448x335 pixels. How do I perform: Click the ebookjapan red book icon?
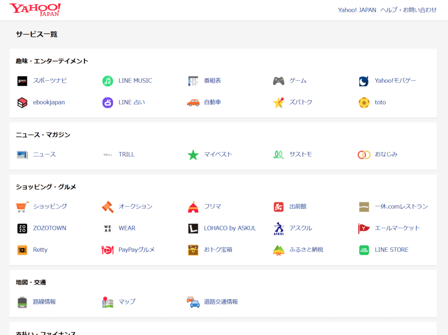pos(22,102)
